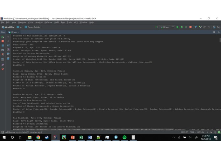Open the Navigate menu

pos(22,22)
